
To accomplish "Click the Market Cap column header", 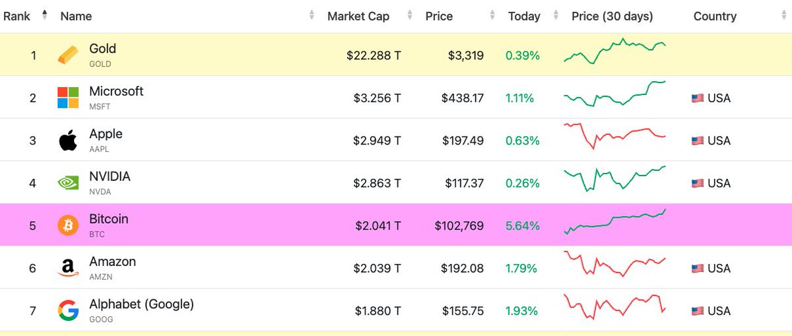I will coord(358,16).
